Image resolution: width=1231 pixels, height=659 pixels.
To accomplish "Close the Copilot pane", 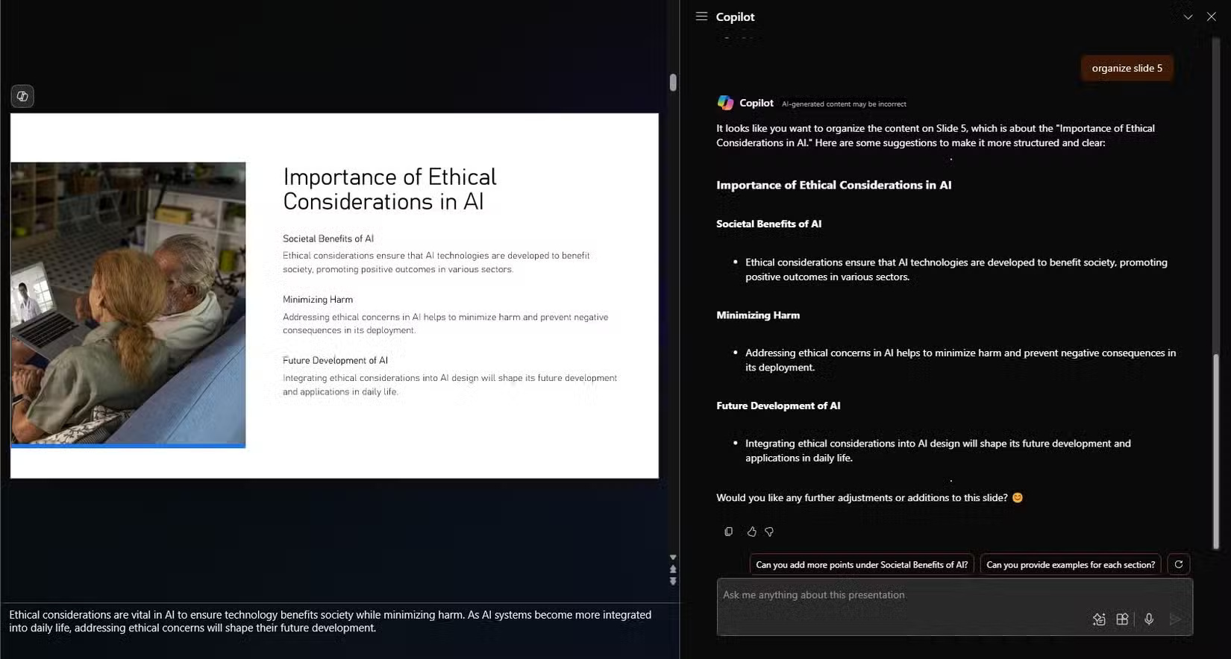I will (x=1212, y=16).
